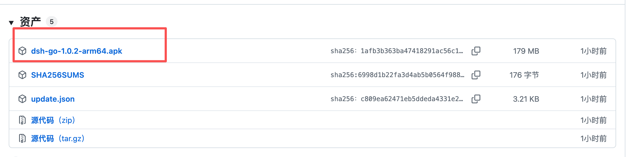This screenshot has width=633, height=157.
Task: Download 源代码 (tar.gz) source archive
Action: 58,138
